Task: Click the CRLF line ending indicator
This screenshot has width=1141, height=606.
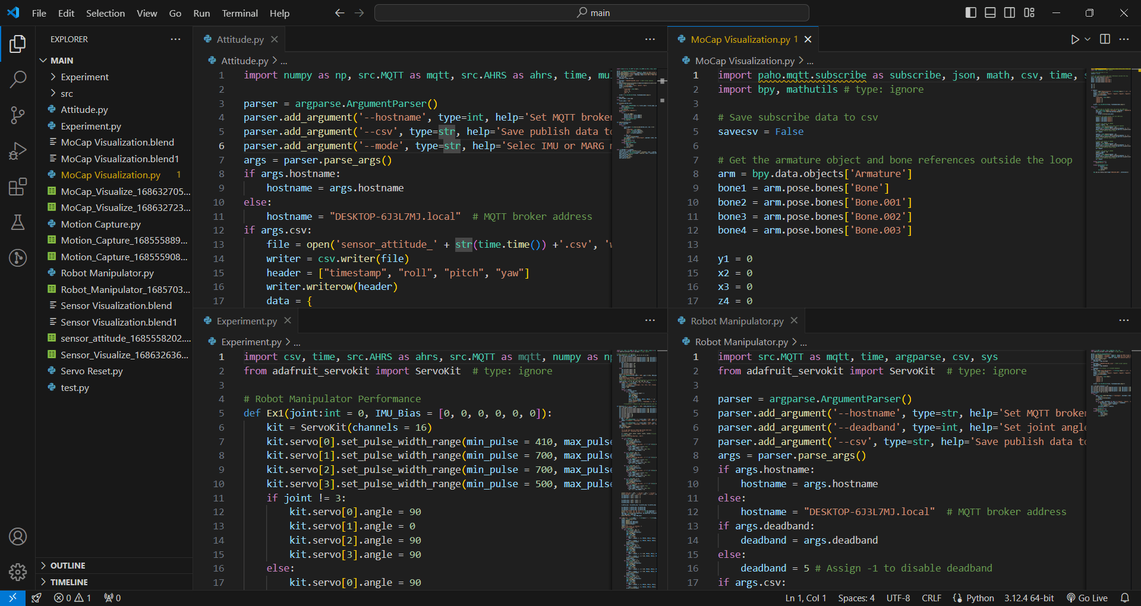Action: (931, 598)
